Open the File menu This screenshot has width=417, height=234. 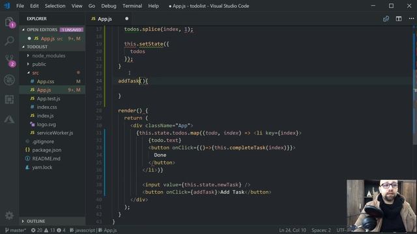coord(20,6)
